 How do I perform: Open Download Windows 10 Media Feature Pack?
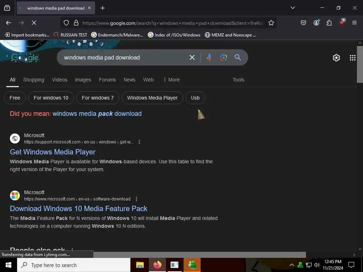(x=78, y=209)
